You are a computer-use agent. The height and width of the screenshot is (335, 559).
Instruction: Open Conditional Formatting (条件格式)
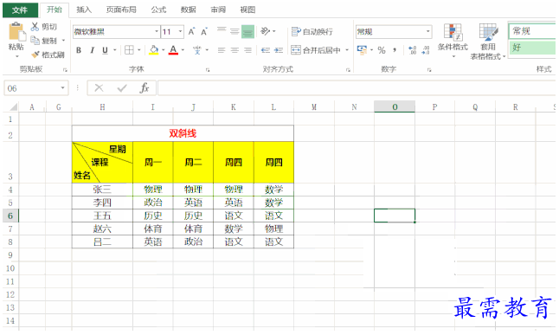click(x=453, y=41)
